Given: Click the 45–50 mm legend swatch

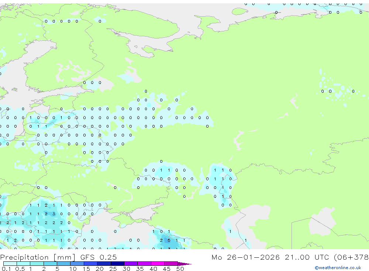Looking at the screenshot, I should click(x=171, y=264).
